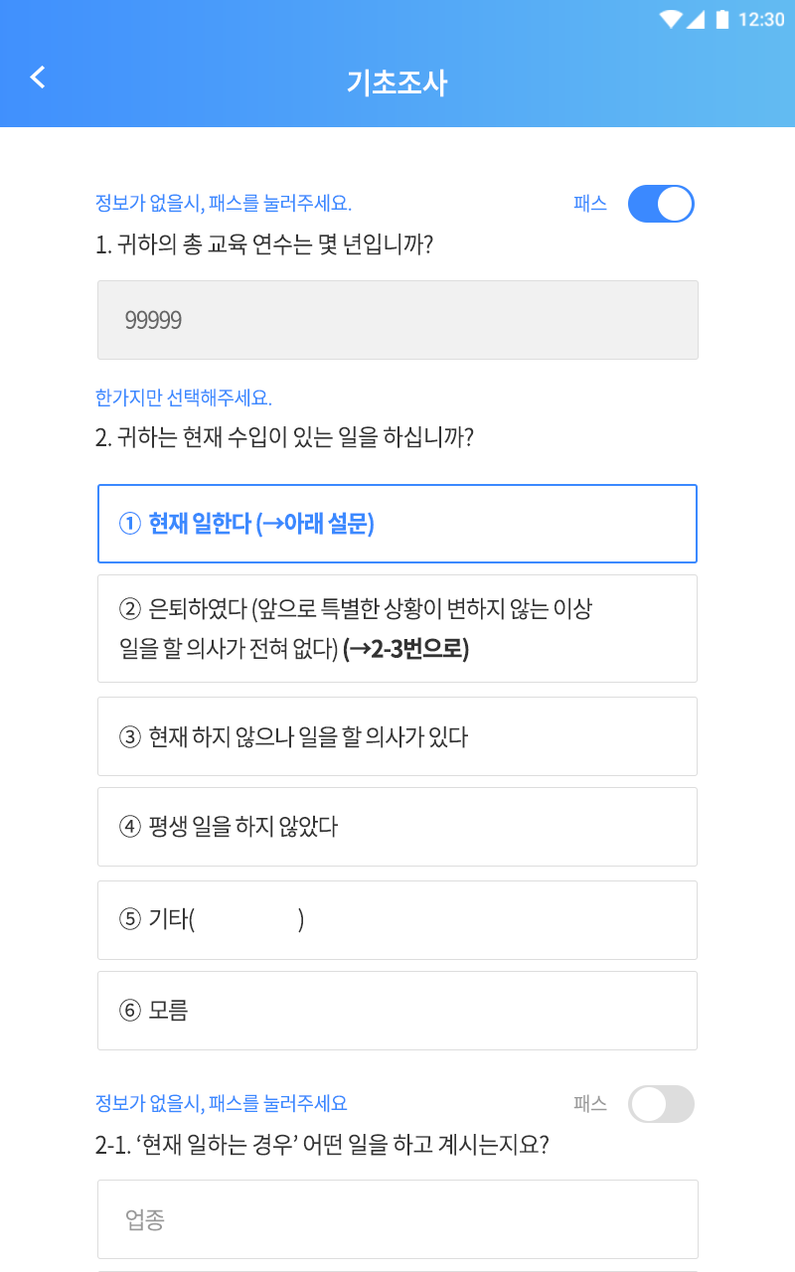795x1272 pixels.
Task: Focus the 업종 text field
Action: [397, 1219]
